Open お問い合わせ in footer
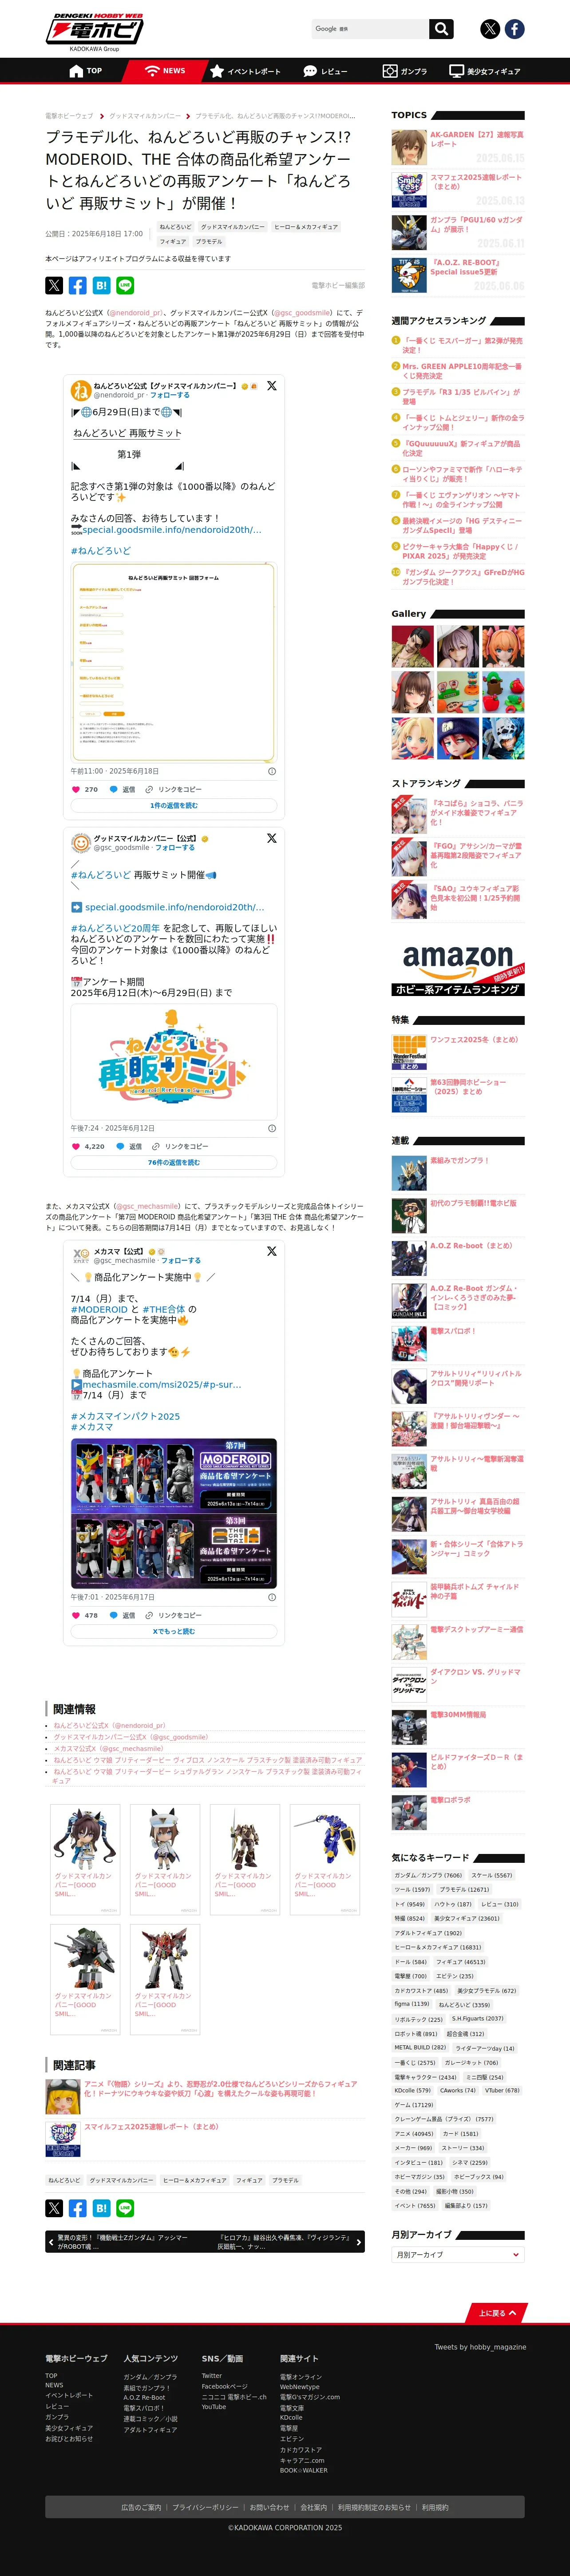Image resolution: width=570 pixels, height=2576 pixels. pos(269,2507)
